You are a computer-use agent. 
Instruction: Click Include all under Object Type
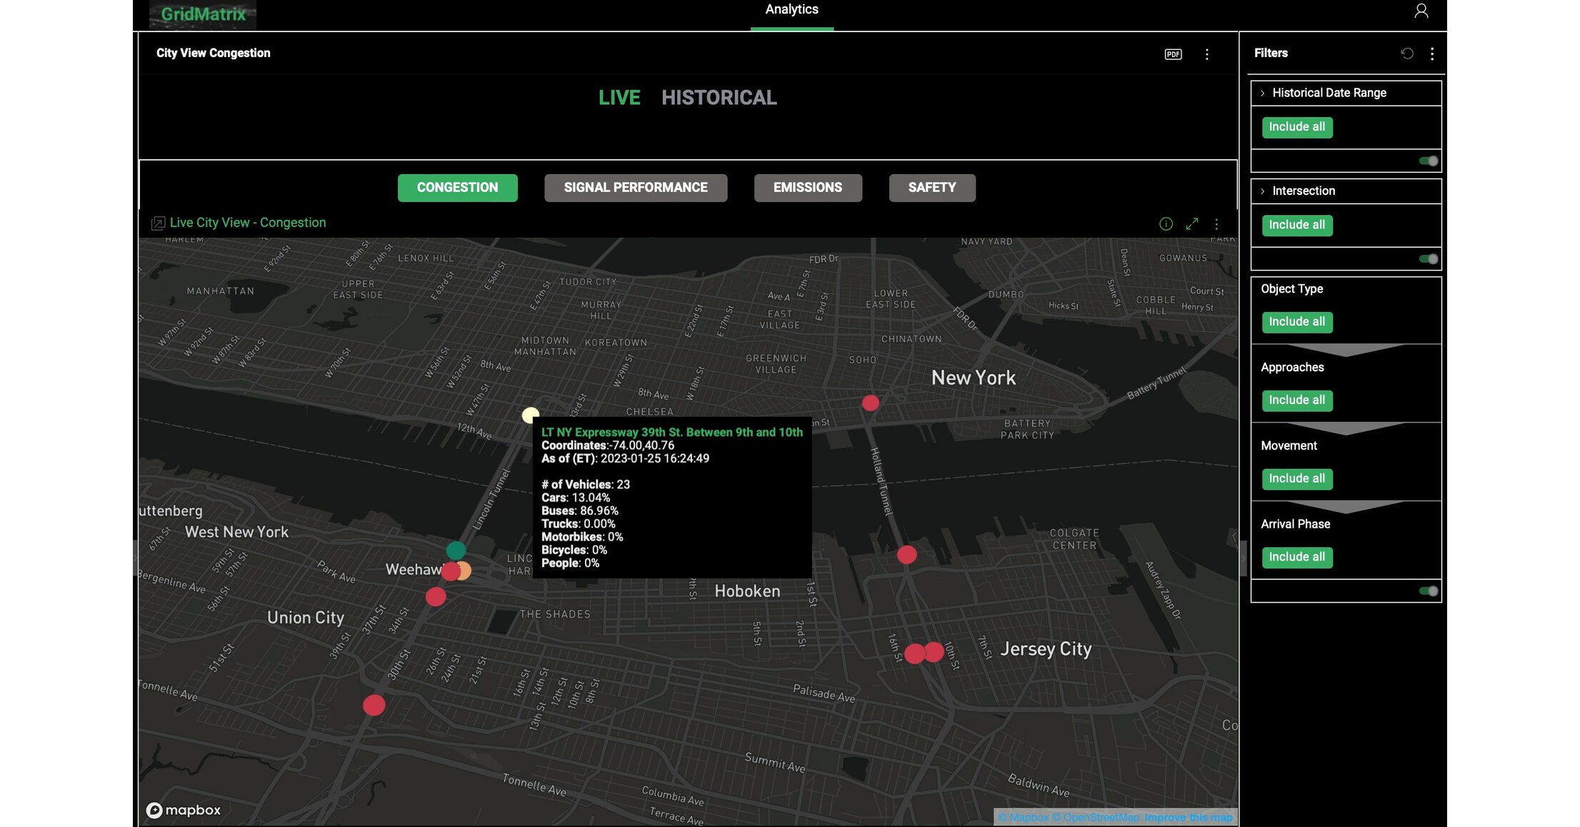click(1297, 322)
